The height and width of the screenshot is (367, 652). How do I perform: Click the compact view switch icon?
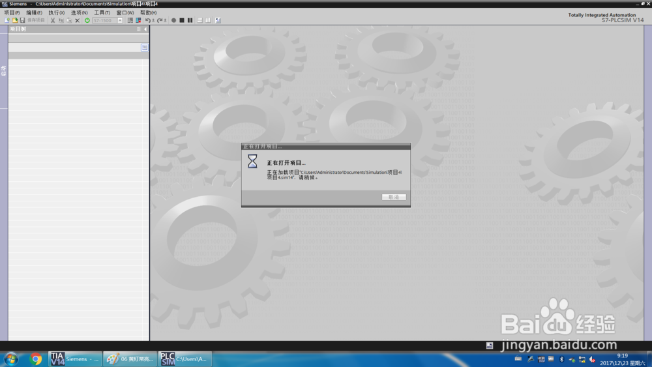click(x=130, y=20)
